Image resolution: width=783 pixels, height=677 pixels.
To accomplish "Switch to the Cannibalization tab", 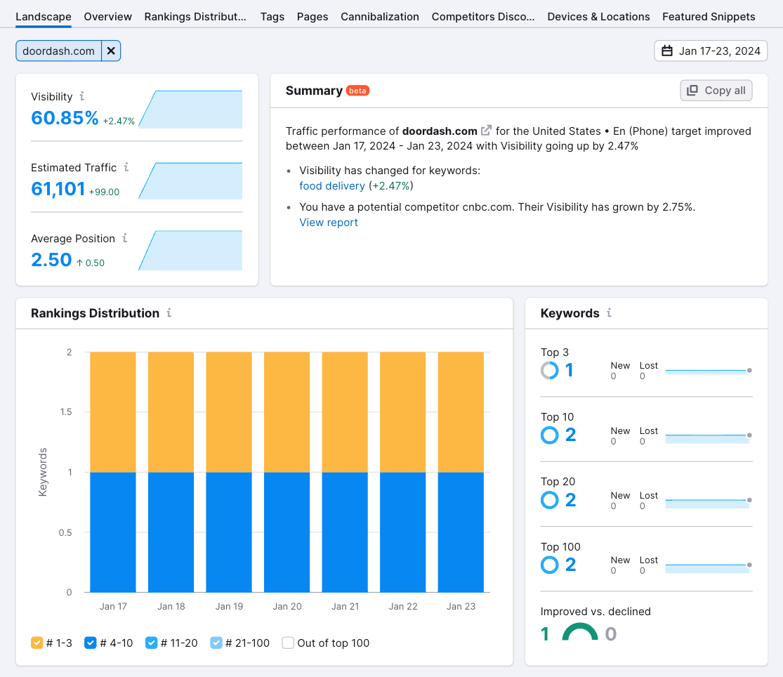I will 380,16.
